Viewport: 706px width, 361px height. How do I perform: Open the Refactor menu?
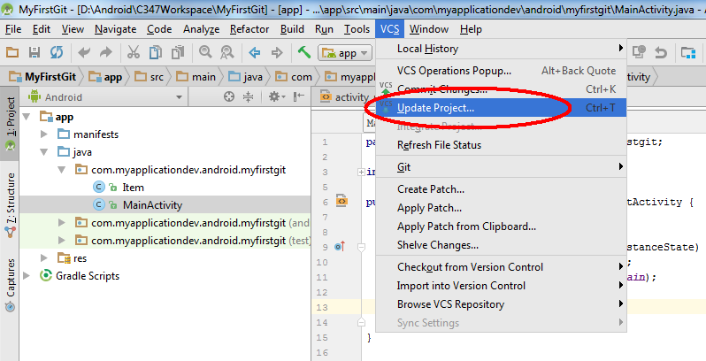pos(249,29)
